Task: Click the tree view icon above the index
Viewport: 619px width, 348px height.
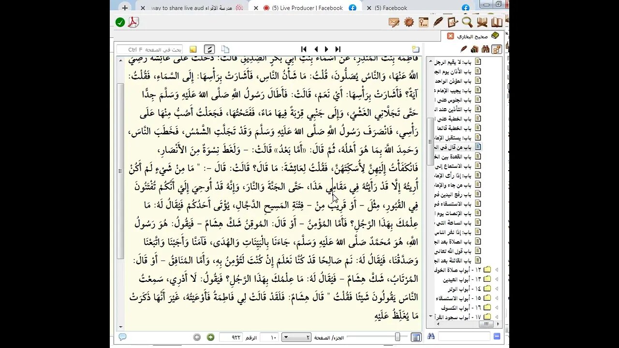Action: point(496,49)
